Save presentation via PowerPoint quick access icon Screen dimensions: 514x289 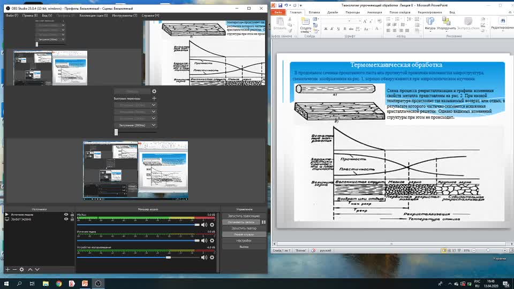tap(280, 5)
